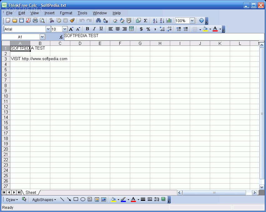
Task: Insert a chart
Action: click(169, 21)
